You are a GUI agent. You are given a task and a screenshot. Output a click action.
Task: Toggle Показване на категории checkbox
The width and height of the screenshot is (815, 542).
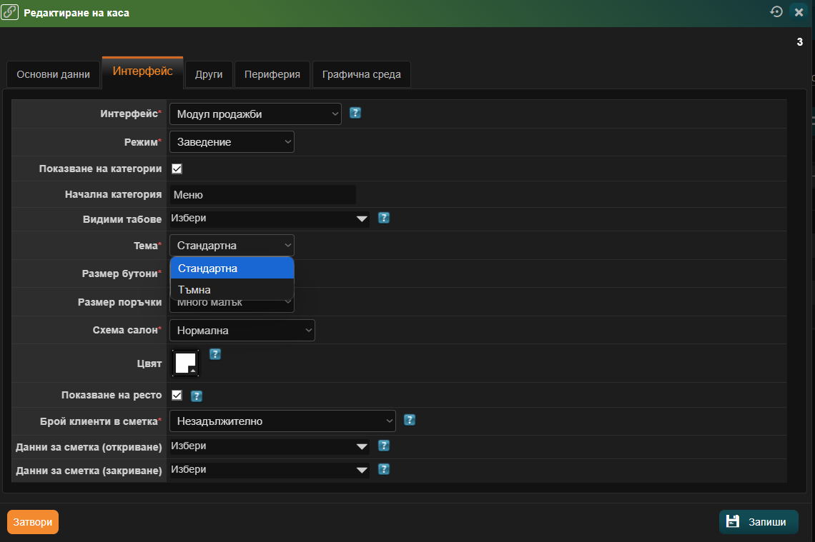coord(177,169)
